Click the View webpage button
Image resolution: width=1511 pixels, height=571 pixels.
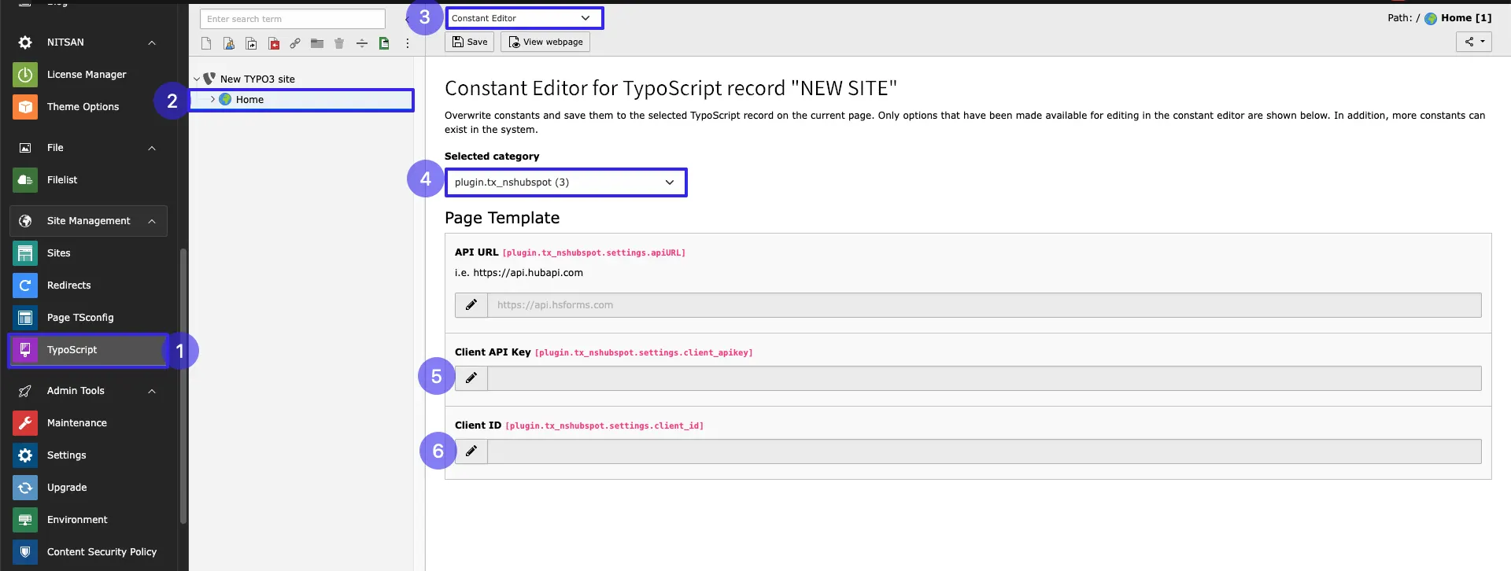click(545, 42)
